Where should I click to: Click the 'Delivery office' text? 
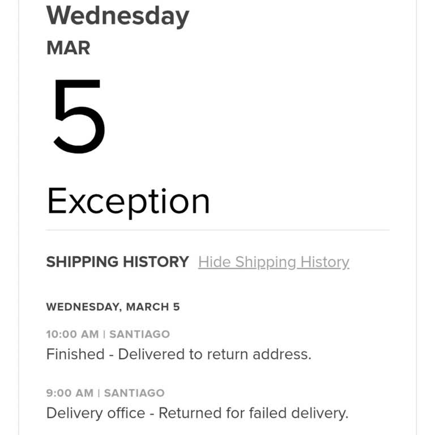(95, 413)
